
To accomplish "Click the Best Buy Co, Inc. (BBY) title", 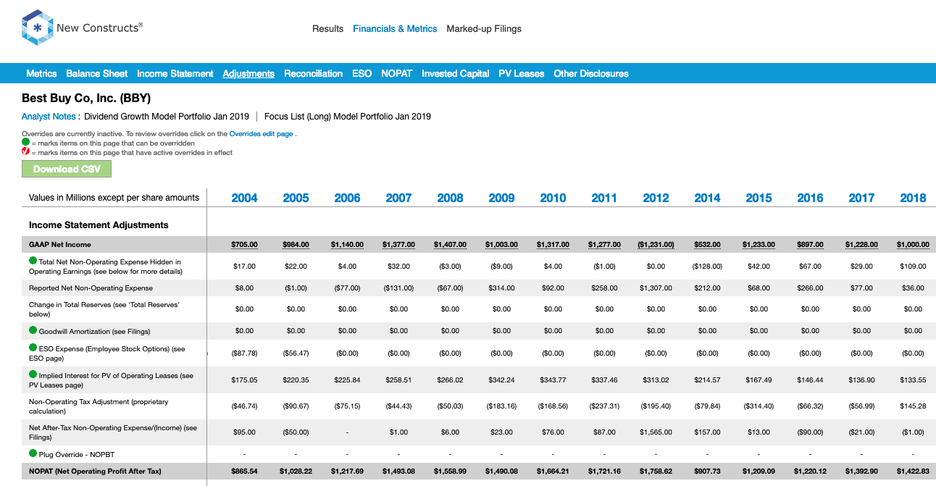I will pyautogui.click(x=86, y=99).
